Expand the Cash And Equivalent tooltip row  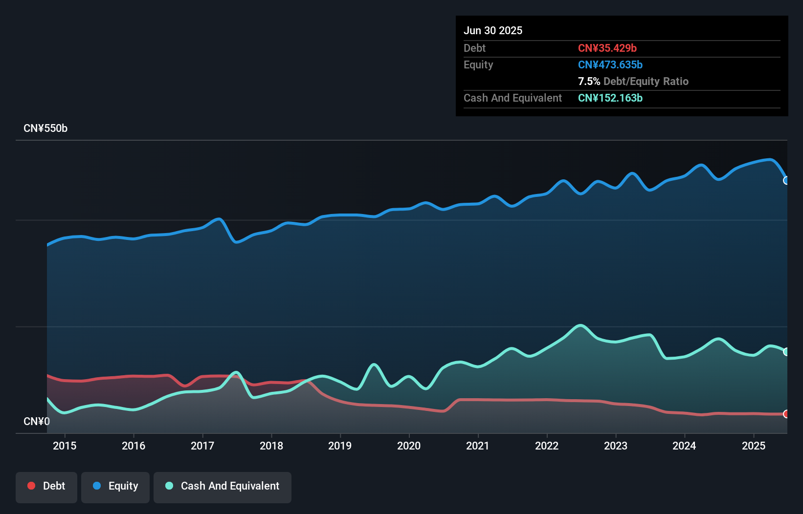513,98
